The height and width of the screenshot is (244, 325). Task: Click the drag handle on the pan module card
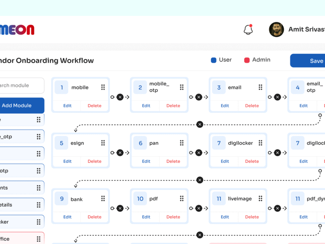[x=182, y=143]
